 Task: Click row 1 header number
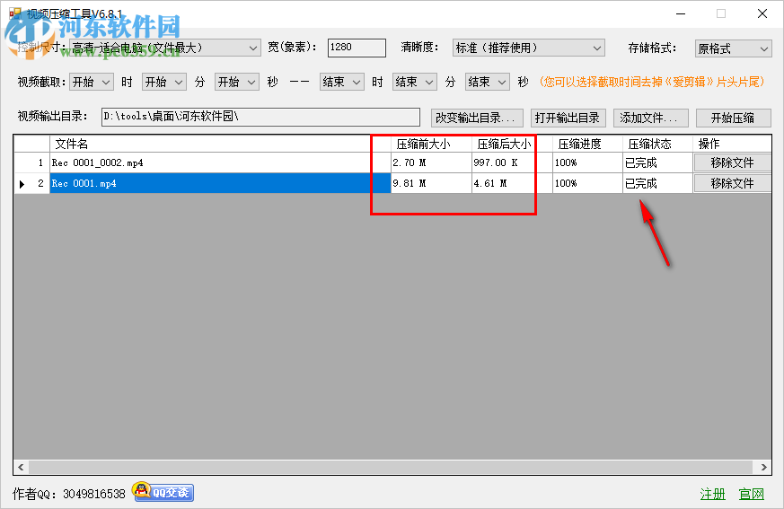tap(32, 162)
